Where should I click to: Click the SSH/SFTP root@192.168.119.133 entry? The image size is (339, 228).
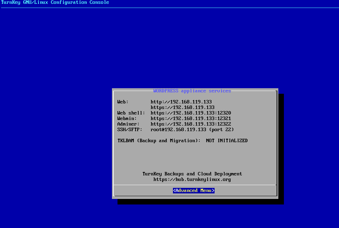pos(192,130)
